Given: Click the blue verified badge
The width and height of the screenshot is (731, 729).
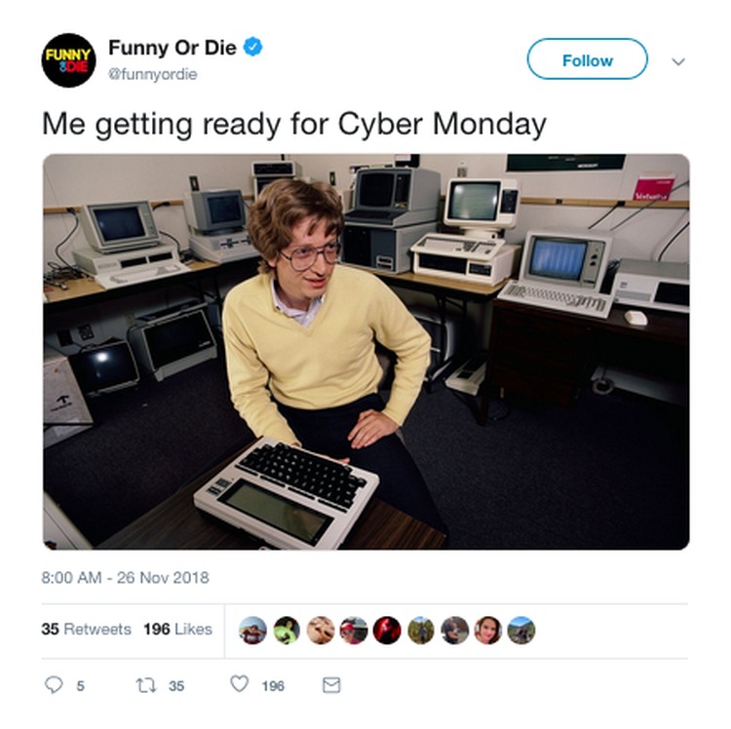Looking at the screenshot, I should click(253, 47).
